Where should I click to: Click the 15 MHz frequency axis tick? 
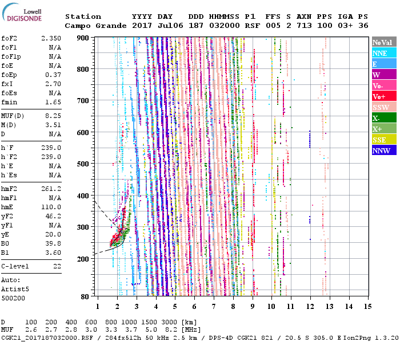click(367, 307)
